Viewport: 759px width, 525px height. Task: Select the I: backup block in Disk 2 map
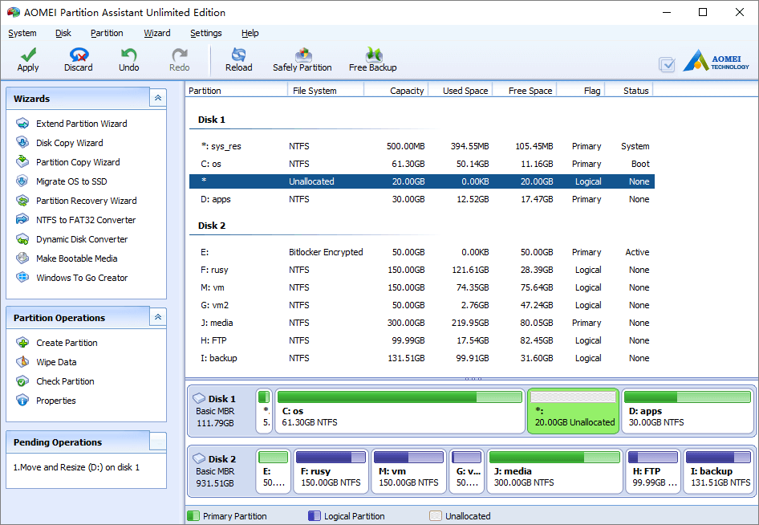pos(718,471)
